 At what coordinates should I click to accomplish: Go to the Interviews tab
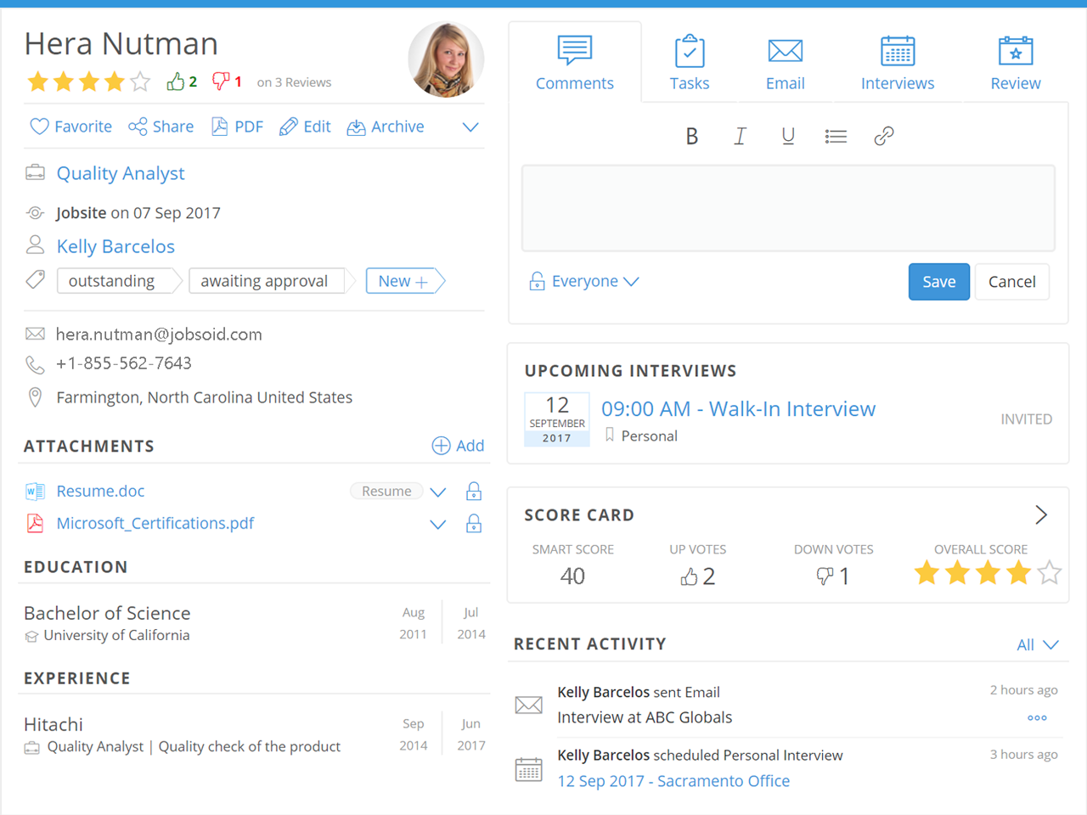898,63
